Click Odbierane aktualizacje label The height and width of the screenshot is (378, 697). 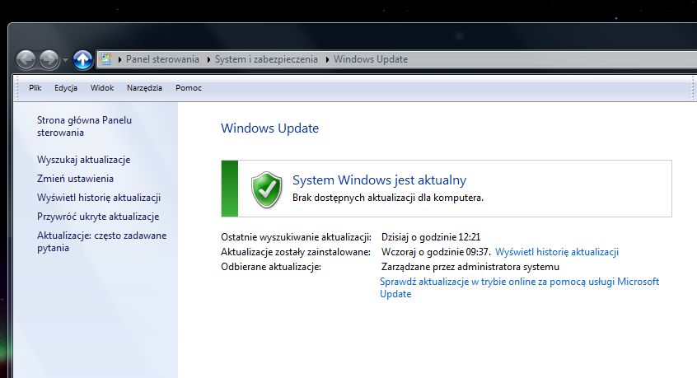(x=271, y=267)
